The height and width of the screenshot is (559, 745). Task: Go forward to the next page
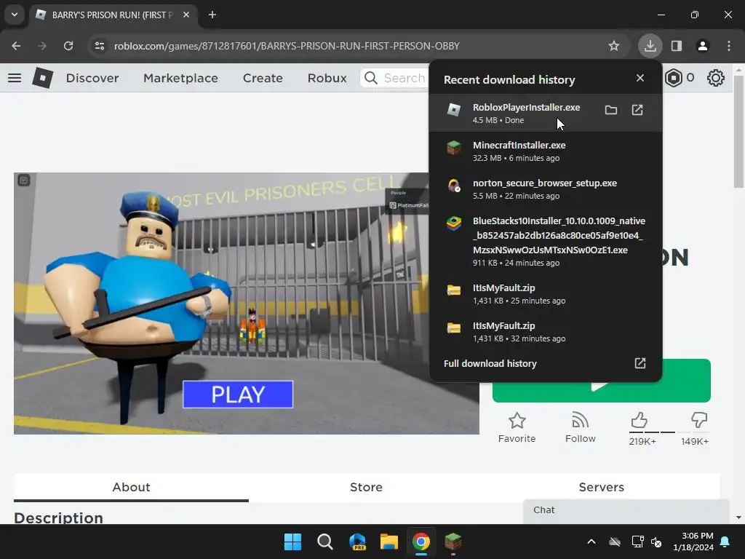(x=42, y=46)
